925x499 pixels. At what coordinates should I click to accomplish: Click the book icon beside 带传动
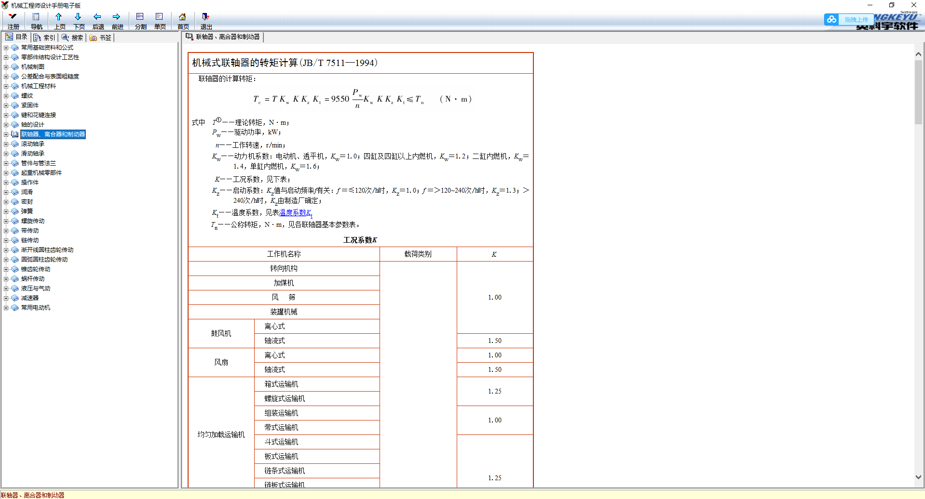[15, 231]
